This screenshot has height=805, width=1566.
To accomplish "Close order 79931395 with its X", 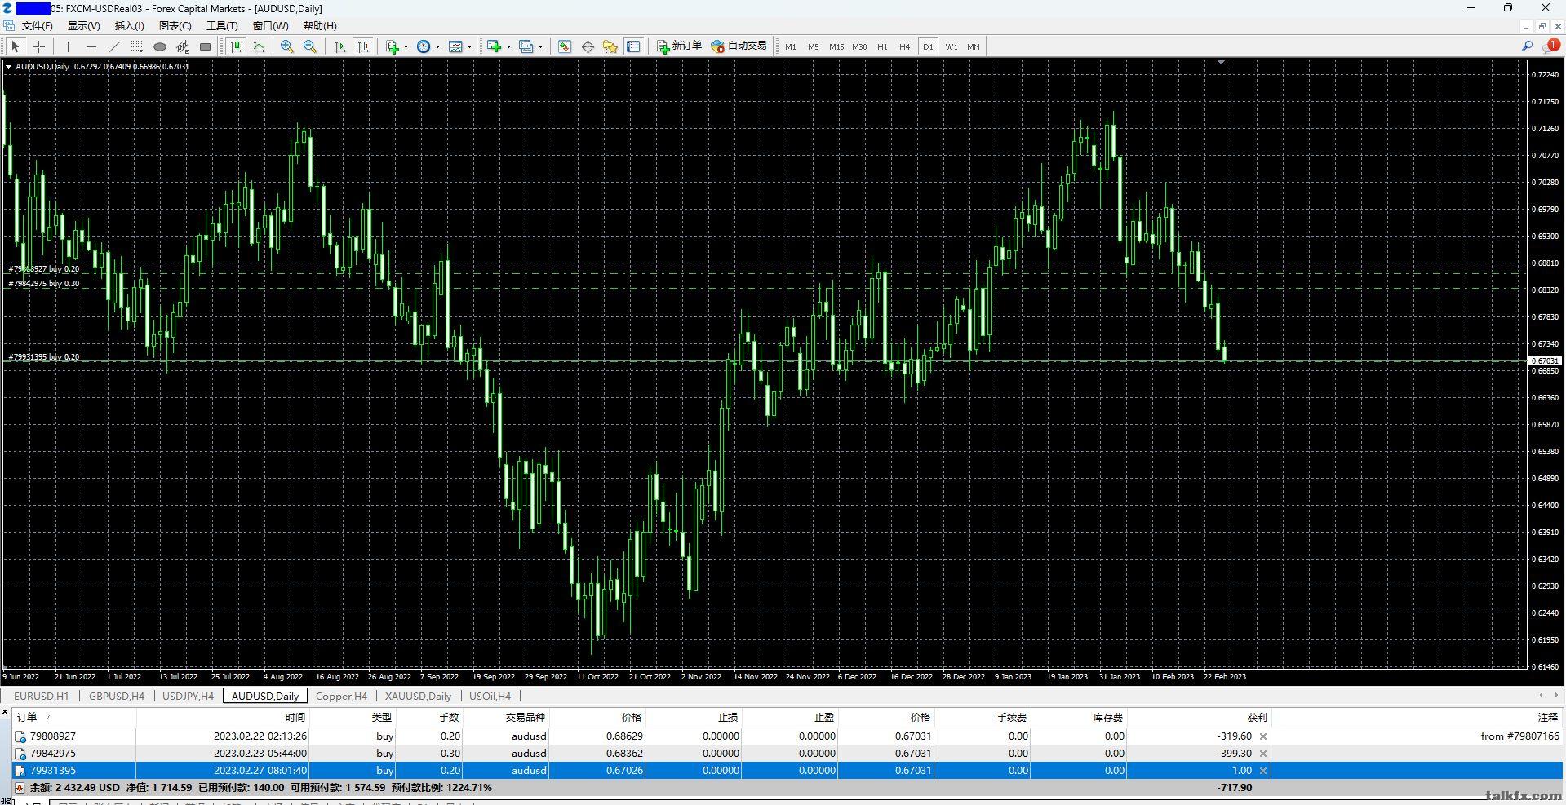I will pyautogui.click(x=1263, y=771).
